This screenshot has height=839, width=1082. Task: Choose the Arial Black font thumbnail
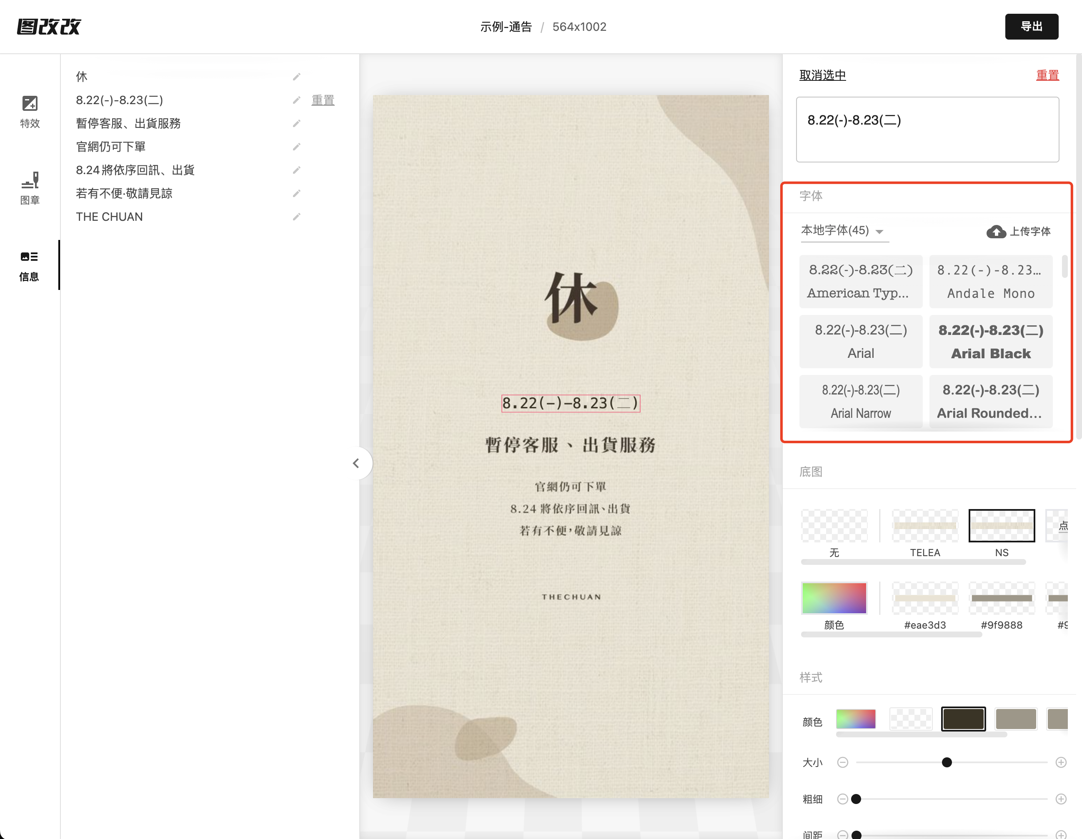point(990,341)
